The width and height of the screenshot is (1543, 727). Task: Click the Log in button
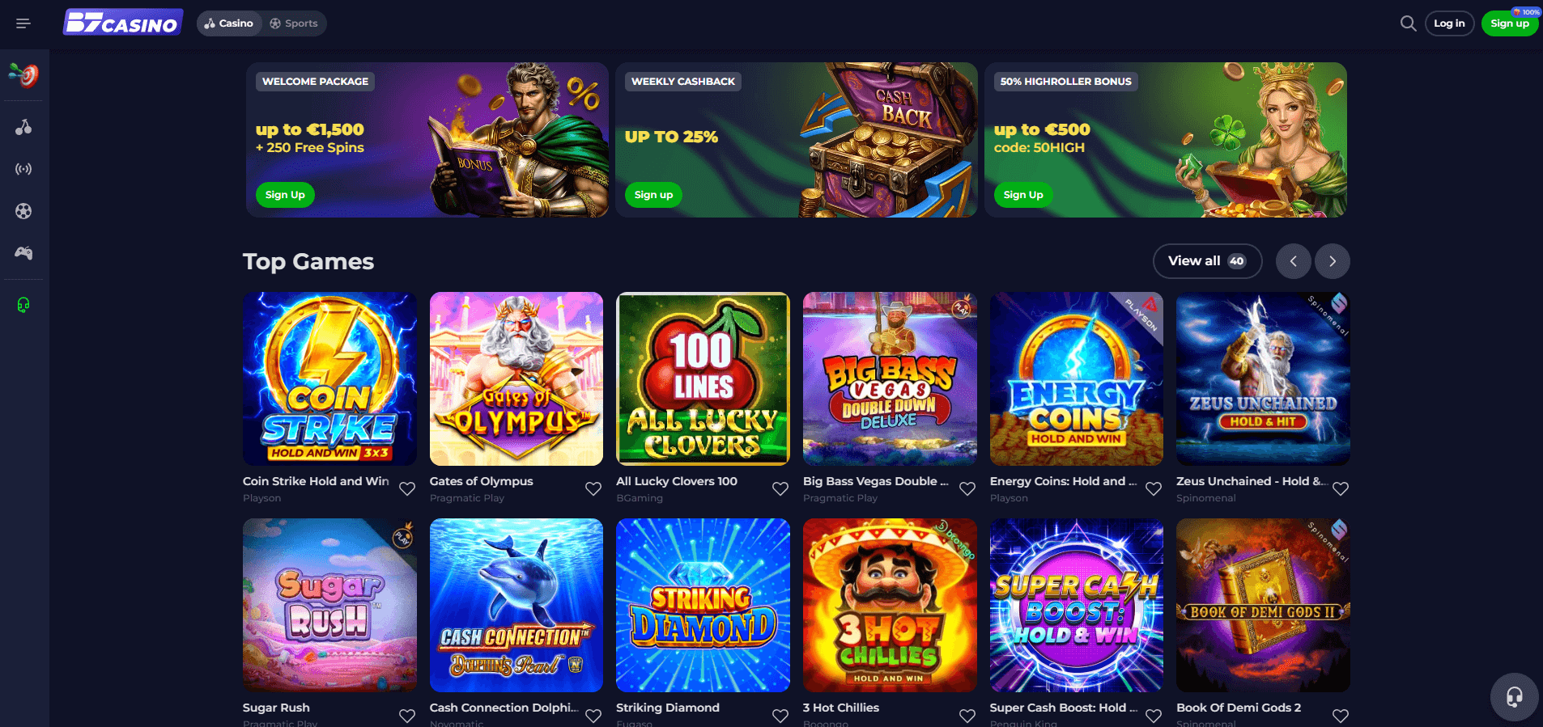1449,23
